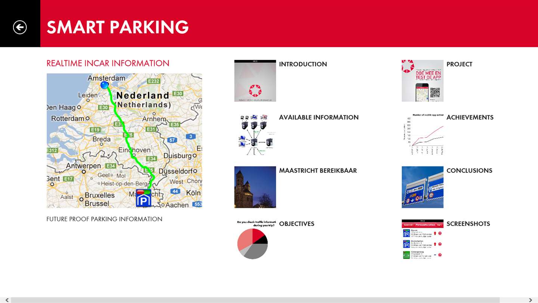Click the blue Amsterdam start pin on map

coord(105,85)
